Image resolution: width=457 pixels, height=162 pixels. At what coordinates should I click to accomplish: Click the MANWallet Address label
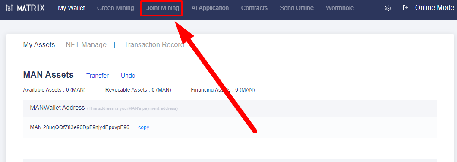point(57,108)
